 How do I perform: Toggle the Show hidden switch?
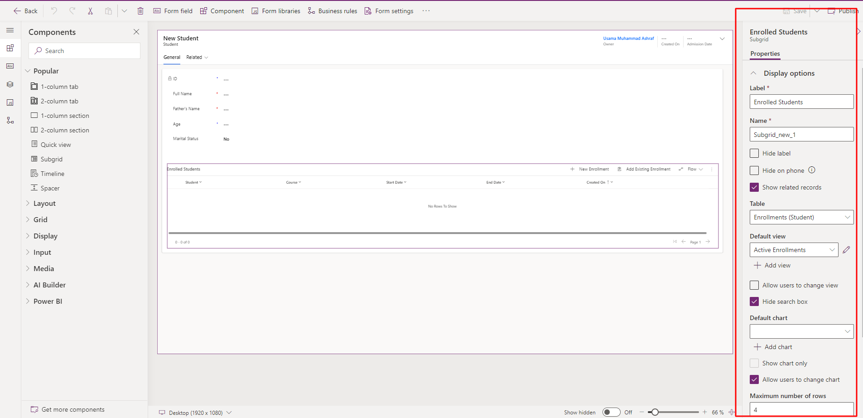[611, 412]
